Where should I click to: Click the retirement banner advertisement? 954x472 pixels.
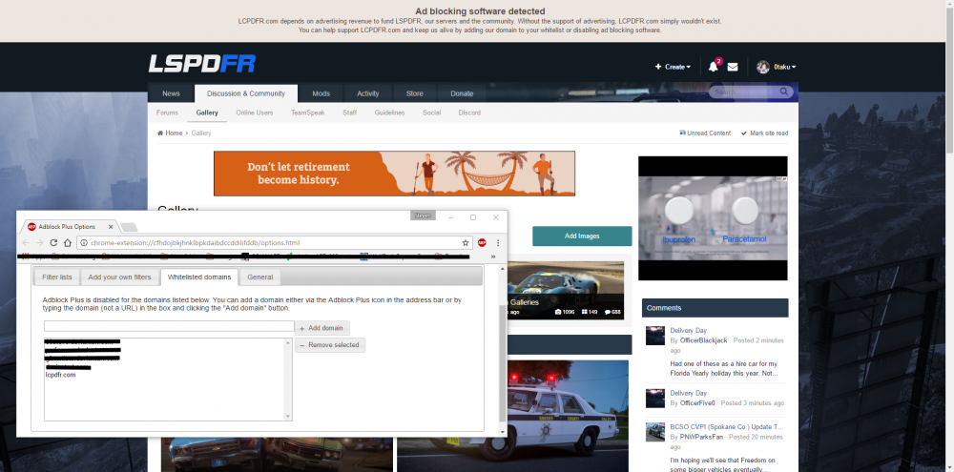point(394,174)
